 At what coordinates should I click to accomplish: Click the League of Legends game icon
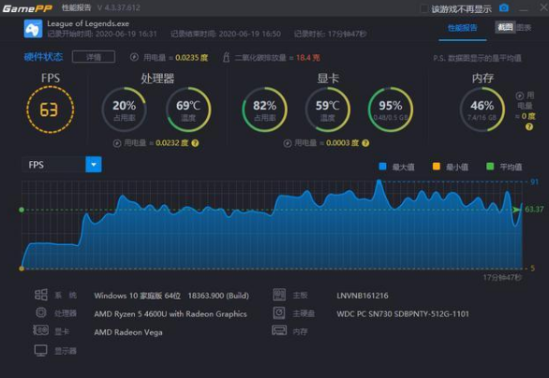coord(34,29)
